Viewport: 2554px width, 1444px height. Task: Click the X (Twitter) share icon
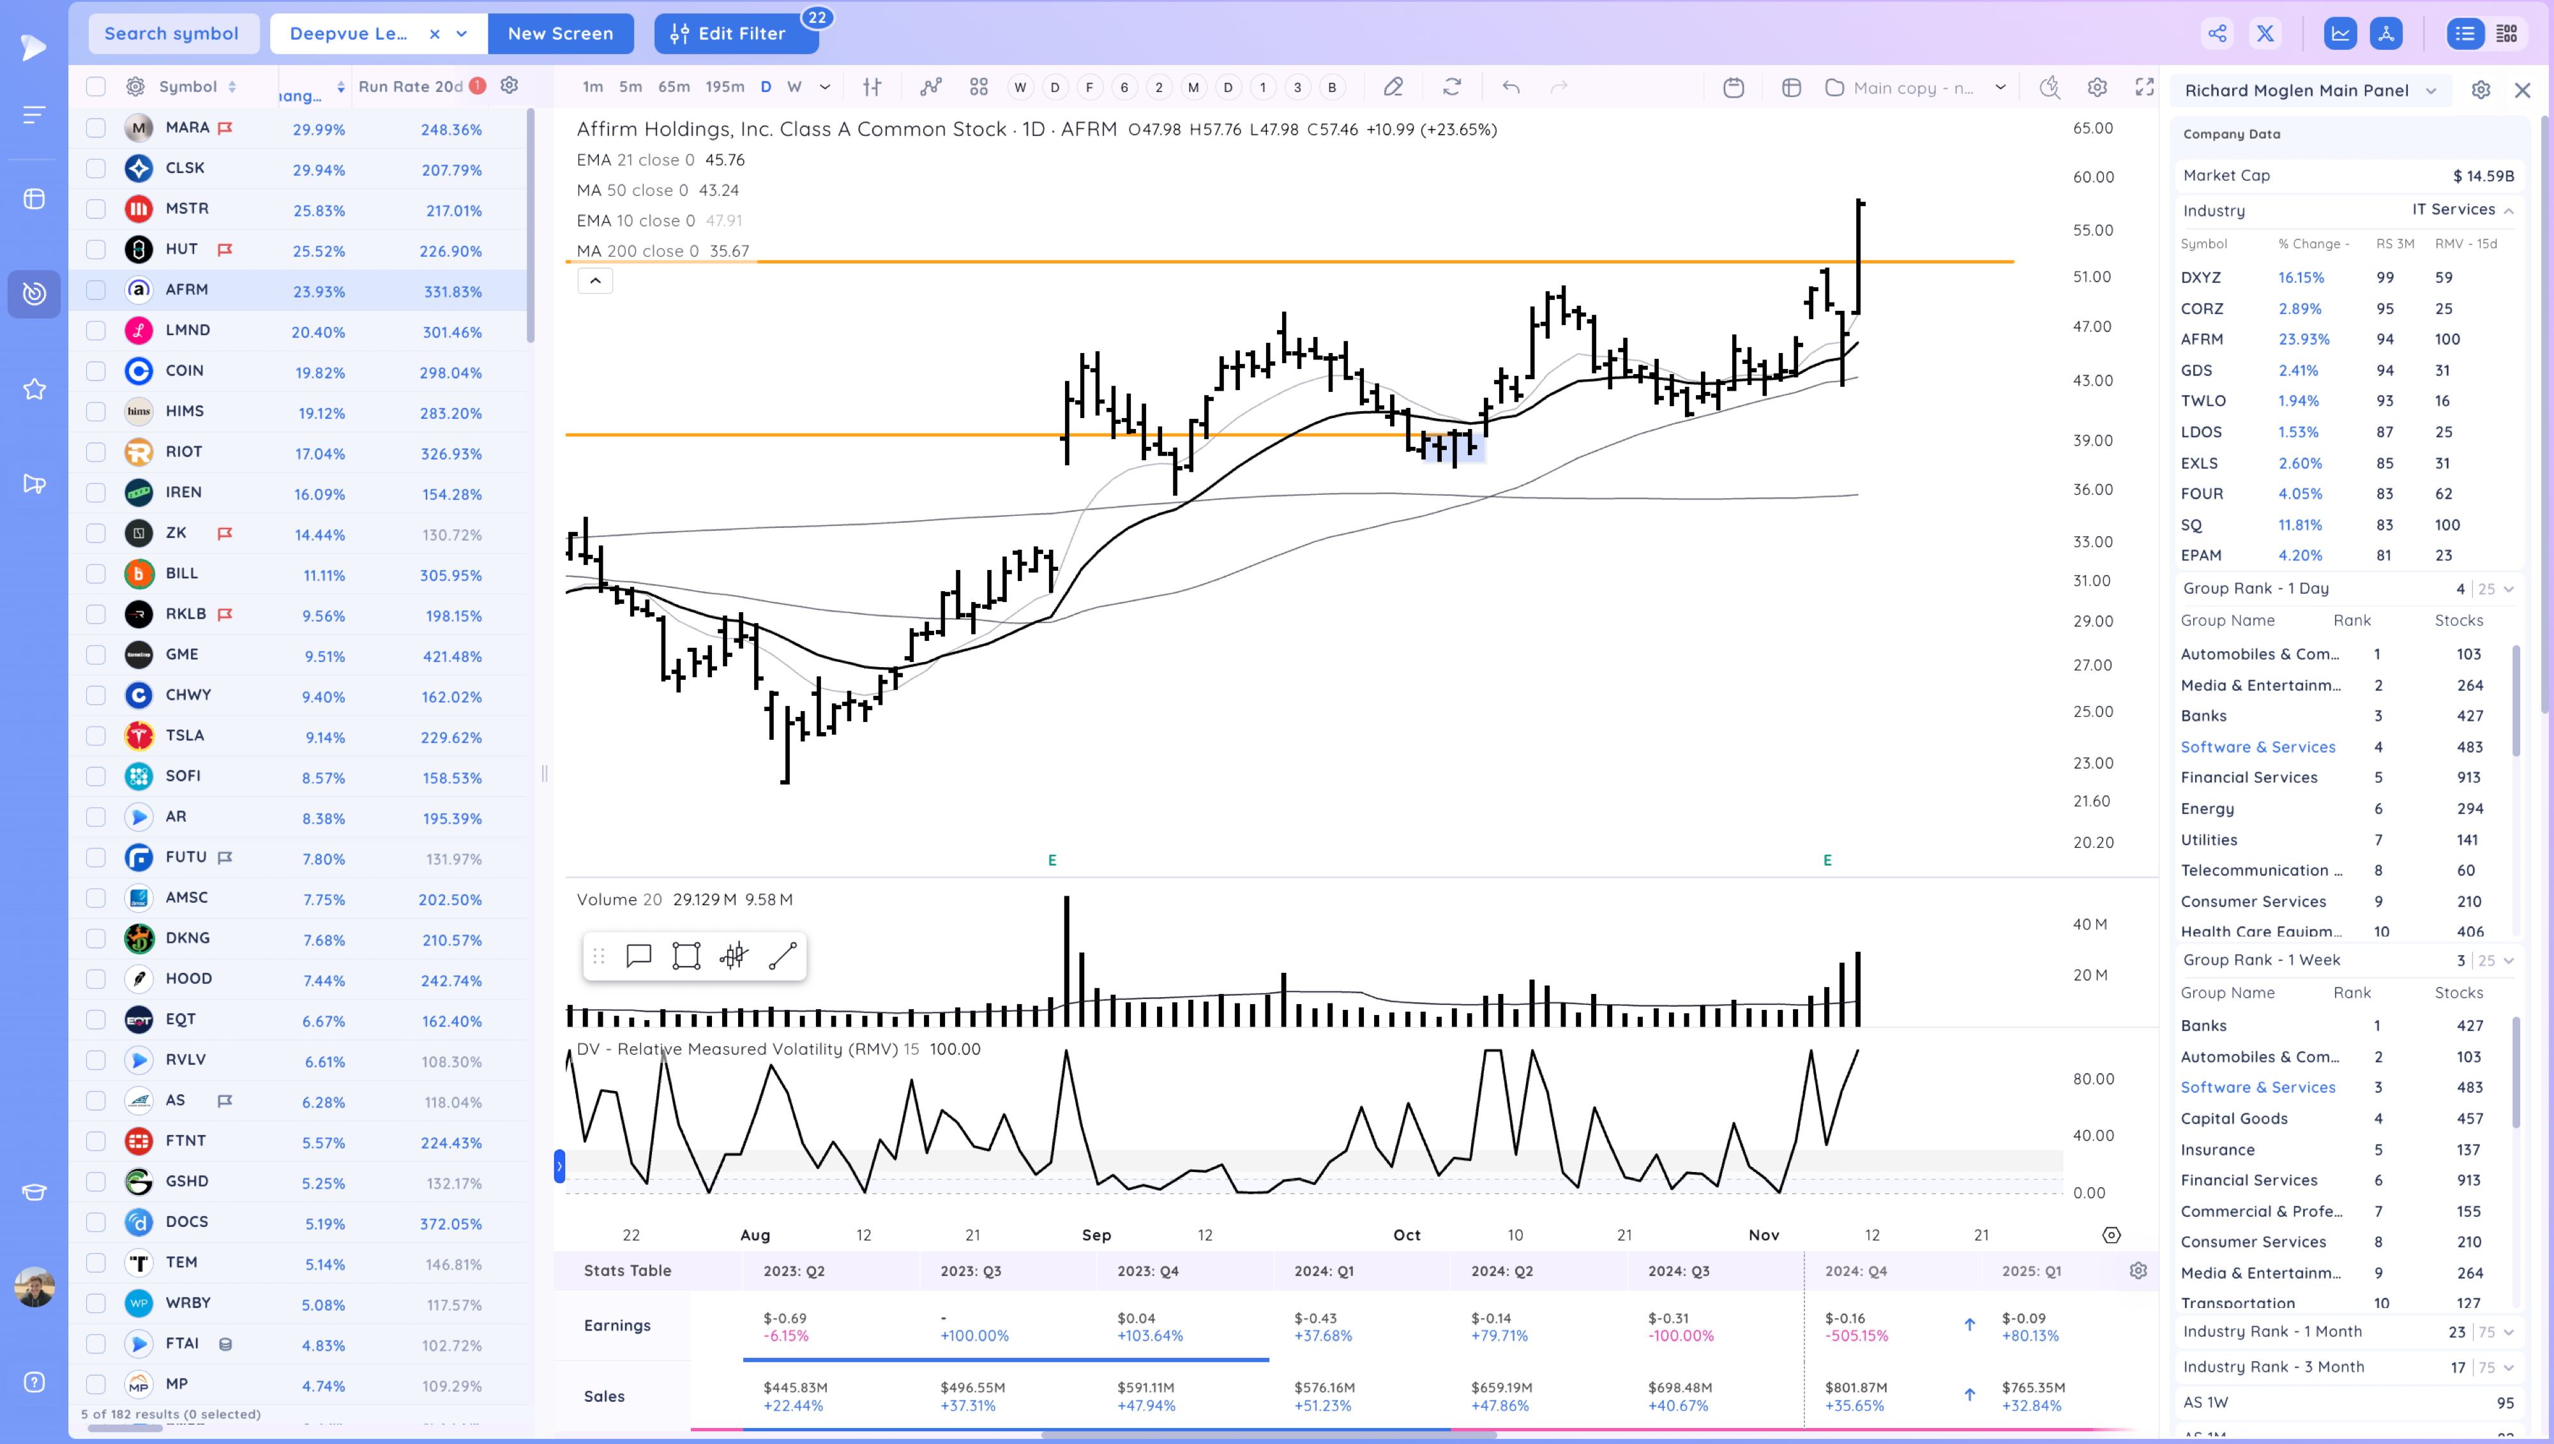tap(2264, 34)
